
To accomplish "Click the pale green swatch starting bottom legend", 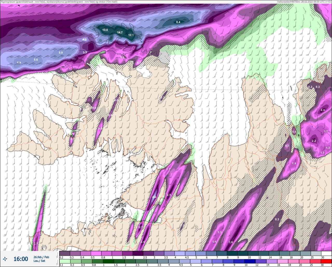I will click(x=65, y=261).
